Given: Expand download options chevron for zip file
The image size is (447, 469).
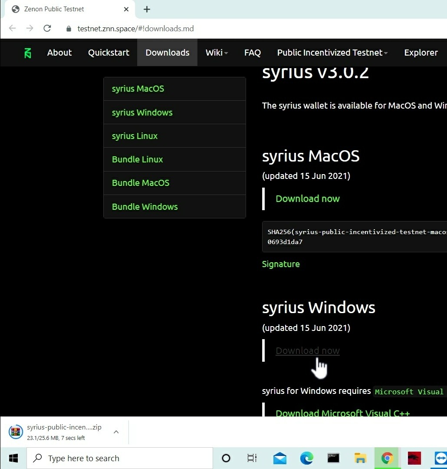Looking at the screenshot, I should click(x=116, y=432).
